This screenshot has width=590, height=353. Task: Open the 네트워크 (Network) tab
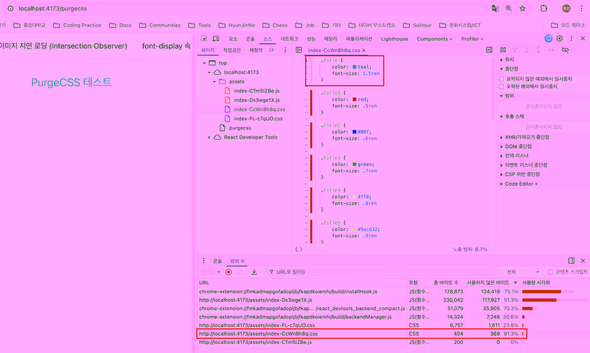coord(289,39)
